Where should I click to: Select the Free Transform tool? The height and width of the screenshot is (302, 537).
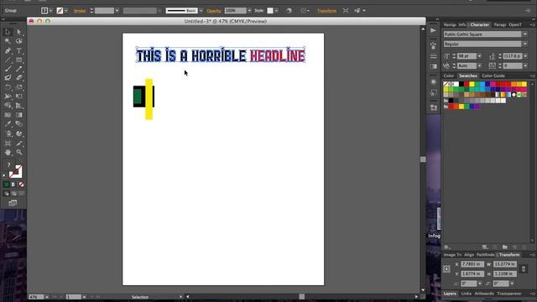pyautogui.click(x=19, y=96)
